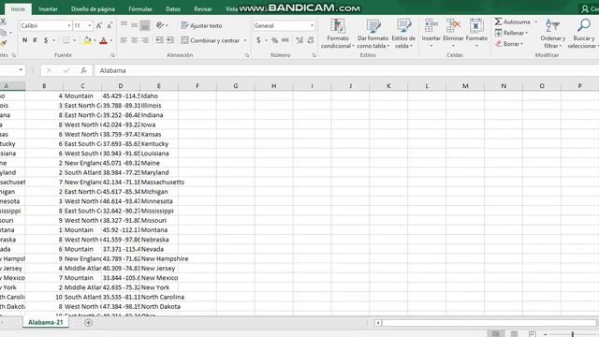Click the cut scissors icon
Image resolution: width=599 pixels, height=337 pixels.
pyautogui.click(x=3, y=22)
